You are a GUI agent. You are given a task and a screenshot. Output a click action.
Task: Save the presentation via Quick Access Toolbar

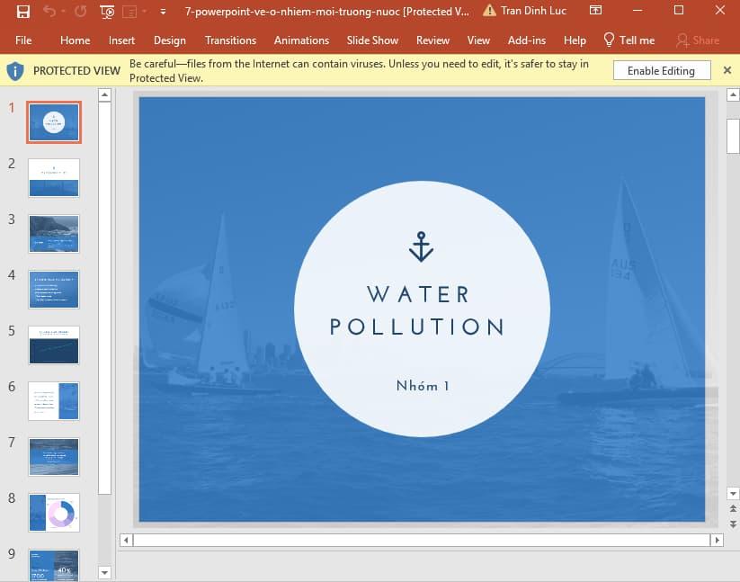point(24,12)
